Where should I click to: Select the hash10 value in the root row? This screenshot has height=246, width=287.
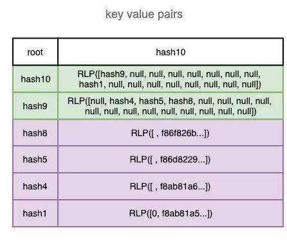pyautogui.click(x=171, y=52)
